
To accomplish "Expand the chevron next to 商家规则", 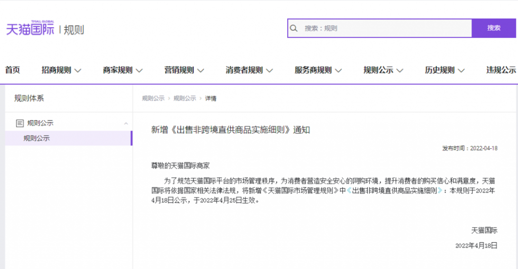I will 139,71.
